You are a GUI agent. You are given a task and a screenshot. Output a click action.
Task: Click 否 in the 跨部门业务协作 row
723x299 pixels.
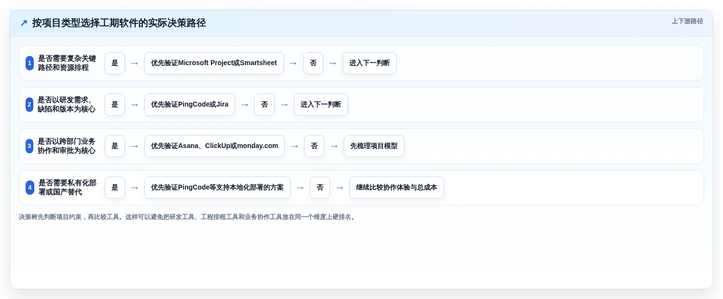(x=314, y=146)
